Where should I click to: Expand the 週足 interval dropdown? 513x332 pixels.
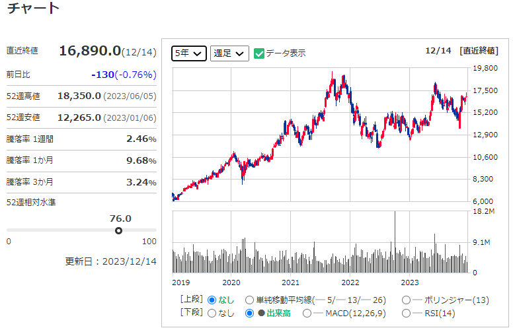tap(229, 53)
